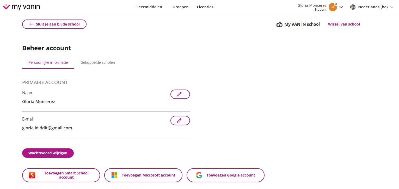Click the Smart School logo icon
399x189 pixels.
[32, 175]
